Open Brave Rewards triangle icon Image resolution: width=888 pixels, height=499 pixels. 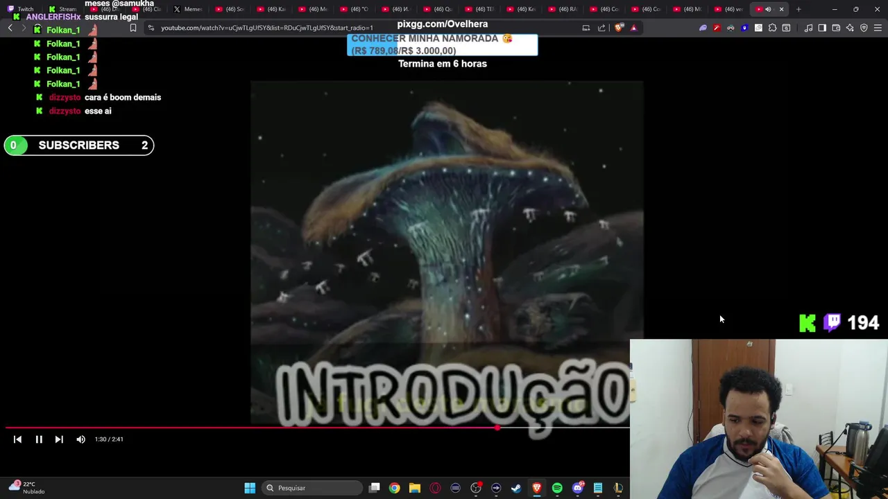point(633,28)
